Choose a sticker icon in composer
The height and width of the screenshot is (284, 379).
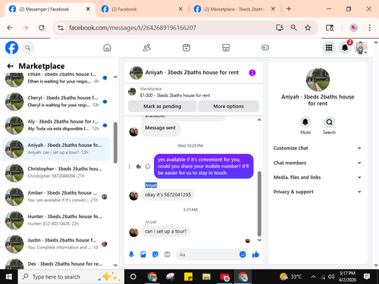pos(155,254)
